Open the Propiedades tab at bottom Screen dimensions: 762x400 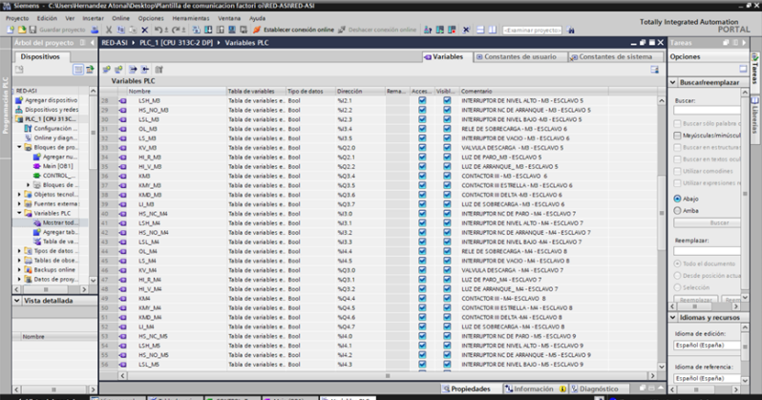[469, 389]
